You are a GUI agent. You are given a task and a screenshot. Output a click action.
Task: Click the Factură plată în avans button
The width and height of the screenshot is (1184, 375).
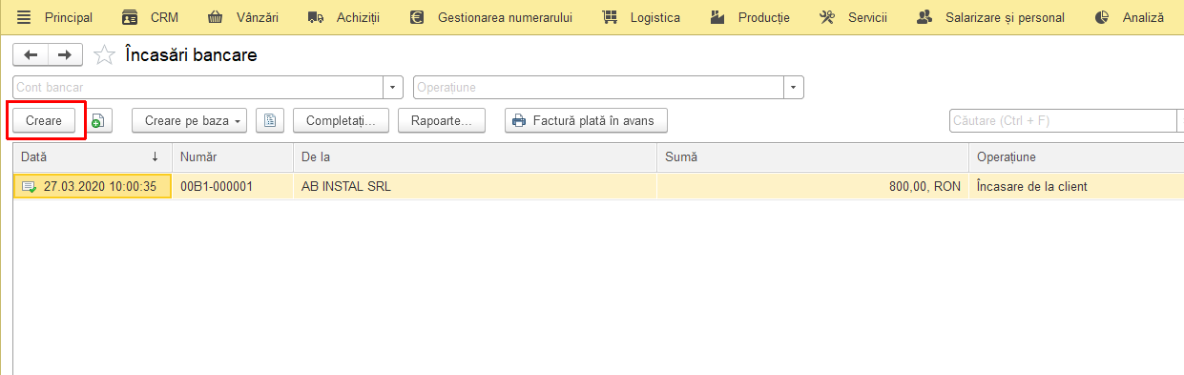[586, 120]
